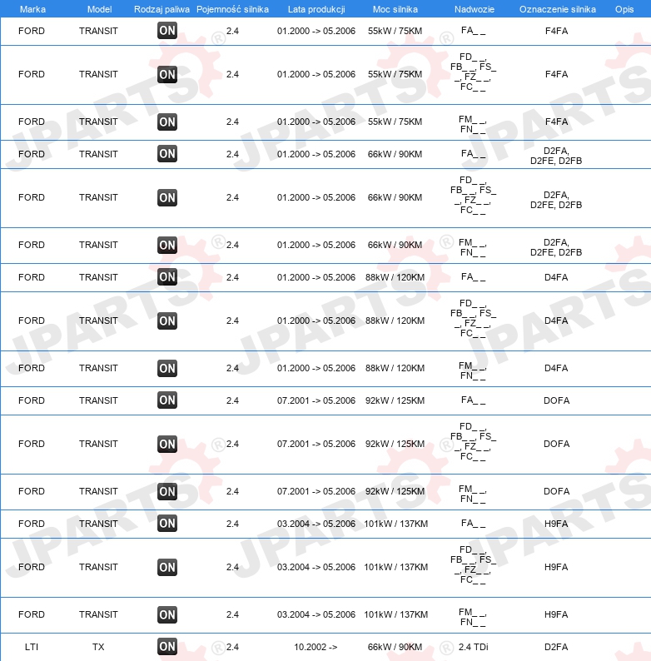Select '03.2004 -> 05.2006' in the 101kW FM__ row
The height and width of the screenshot is (661, 651).
(x=316, y=614)
